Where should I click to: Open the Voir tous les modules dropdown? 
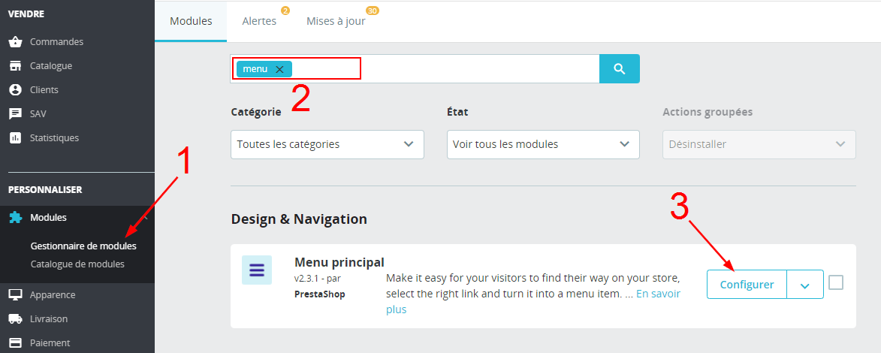coord(542,144)
